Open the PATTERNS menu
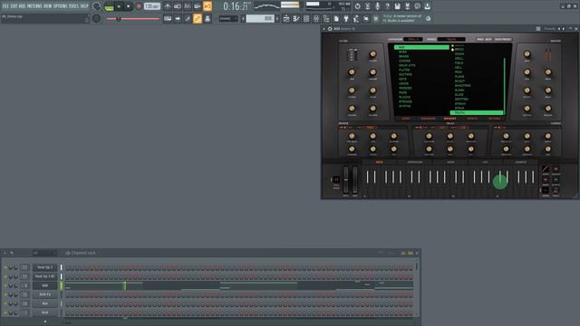The width and height of the screenshot is (580, 326). (x=34, y=6)
